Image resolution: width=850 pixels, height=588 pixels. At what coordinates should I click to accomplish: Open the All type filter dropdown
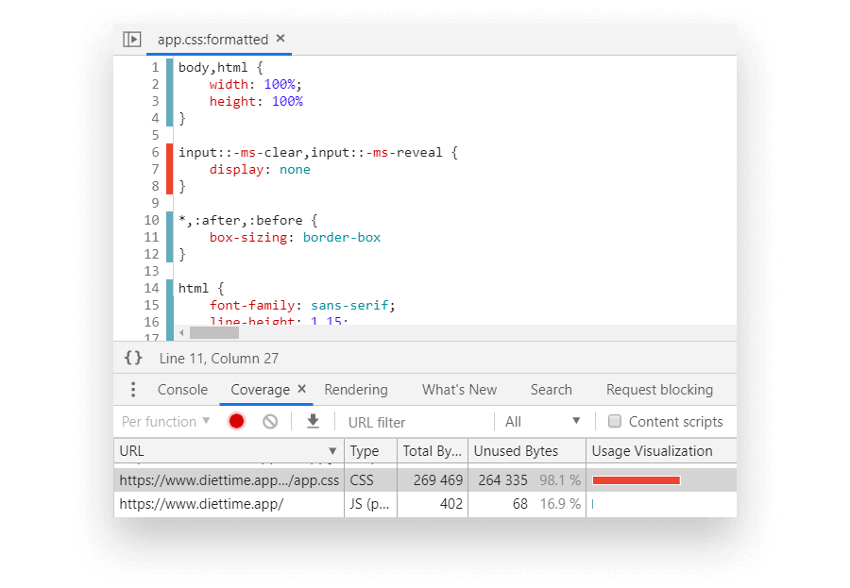pos(542,422)
